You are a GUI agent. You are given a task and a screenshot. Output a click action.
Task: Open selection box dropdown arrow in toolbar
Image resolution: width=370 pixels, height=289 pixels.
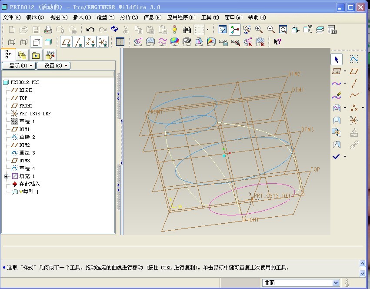pyautogui.click(x=208, y=30)
